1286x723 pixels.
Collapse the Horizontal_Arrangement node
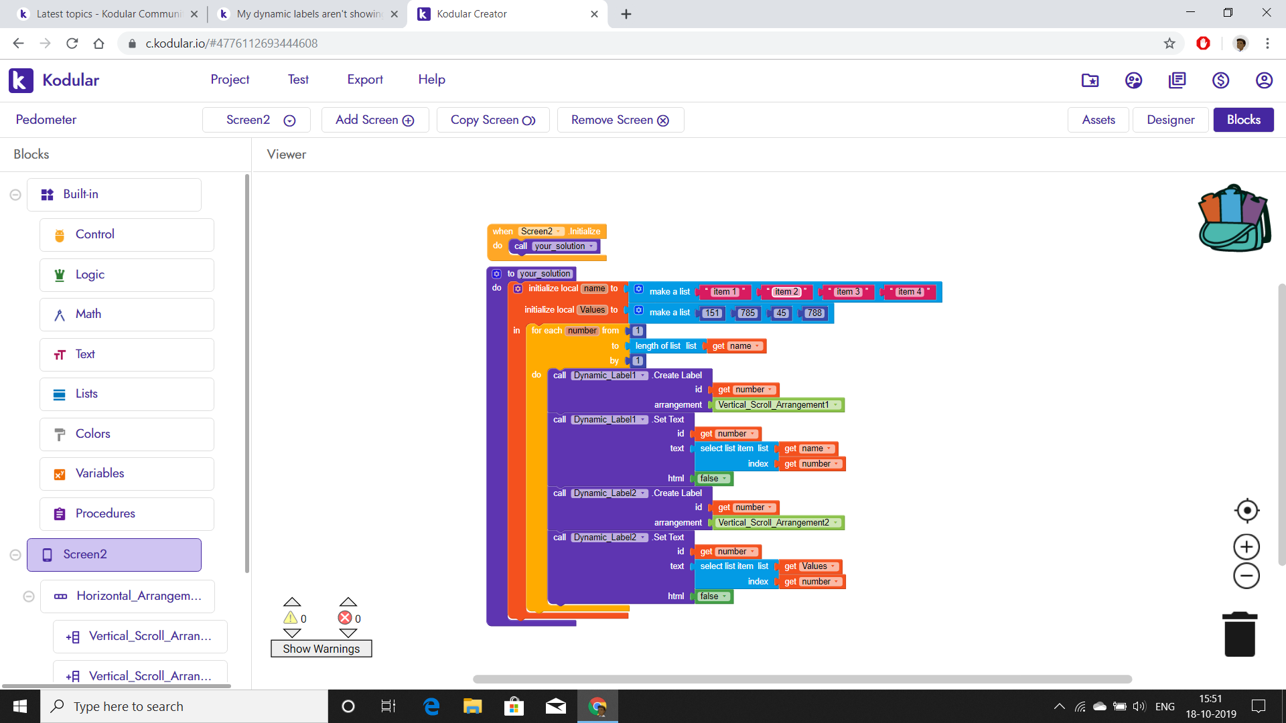click(29, 596)
